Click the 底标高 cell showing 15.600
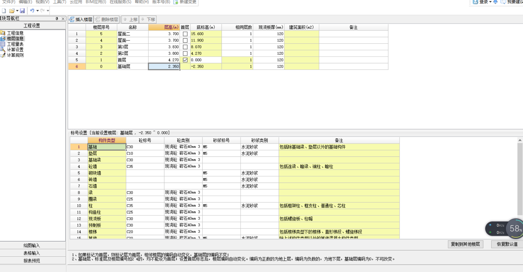The image size is (523, 272). (x=206, y=34)
